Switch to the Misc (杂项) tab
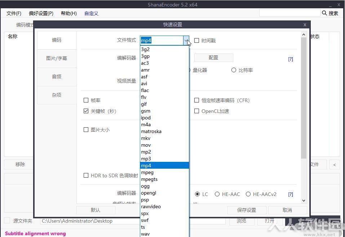Viewport: 345px width, 237px height. coord(57,95)
